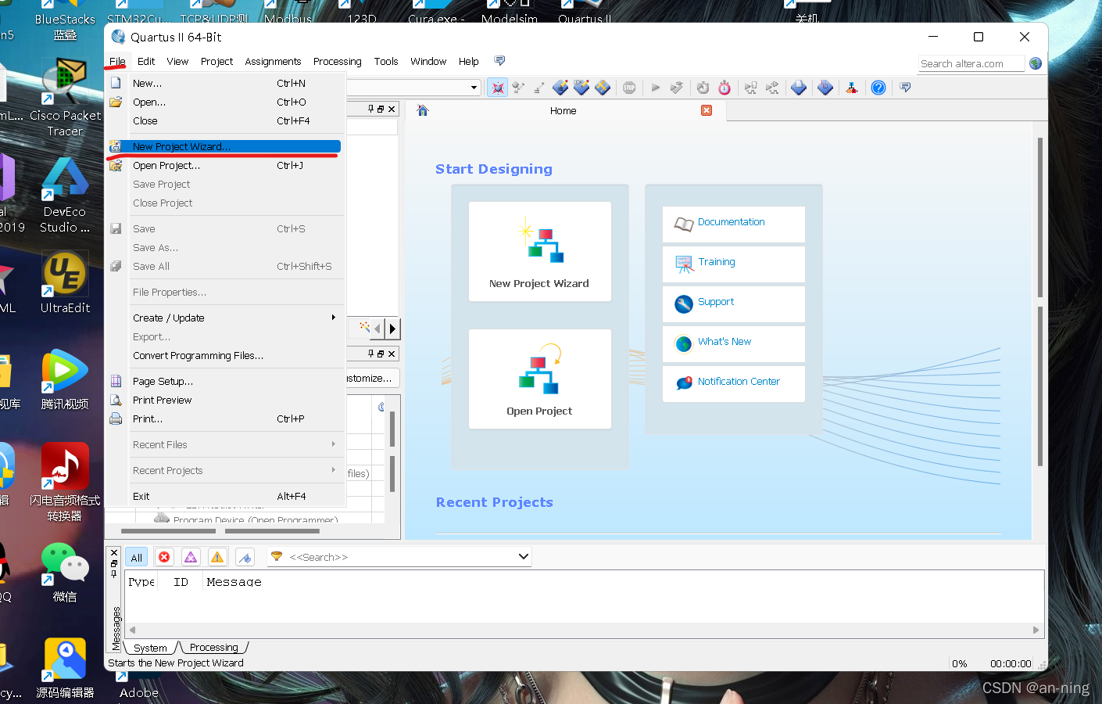Open the message search dropdown arrow
The width and height of the screenshot is (1102, 704).
[524, 557]
